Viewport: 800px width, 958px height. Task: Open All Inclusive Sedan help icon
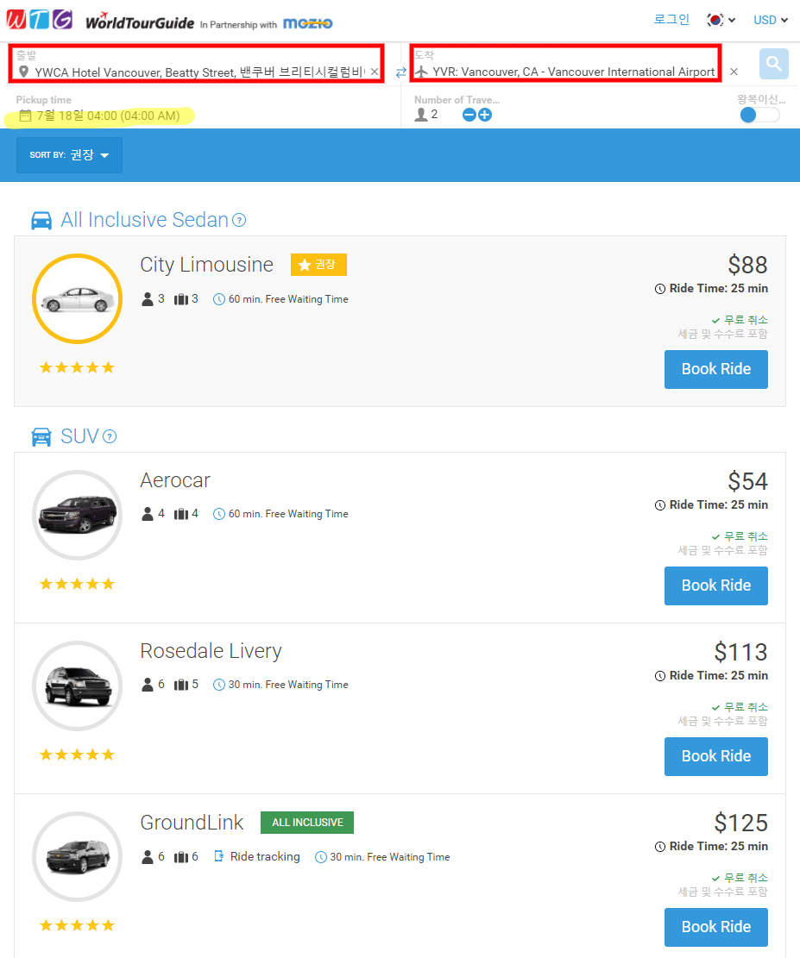pyautogui.click(x=239, y=220)
